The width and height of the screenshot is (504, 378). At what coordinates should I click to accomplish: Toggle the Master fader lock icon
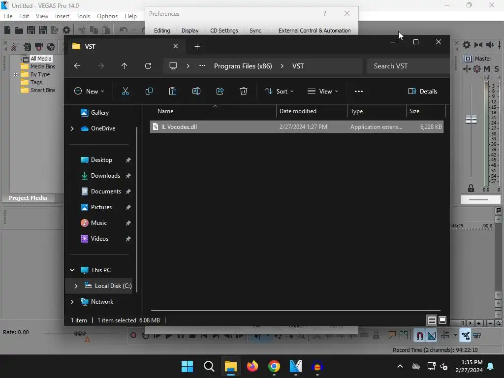(471, 189)
